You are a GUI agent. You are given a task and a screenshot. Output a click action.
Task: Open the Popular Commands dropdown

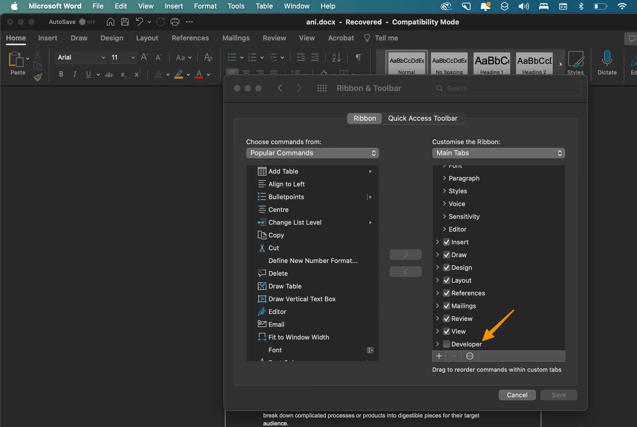click(x=312, y=153)
